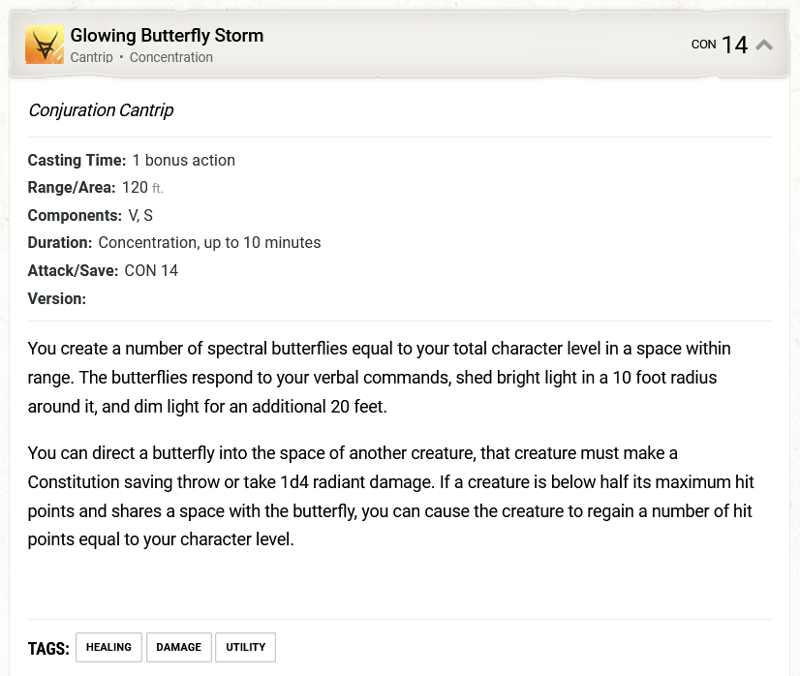Click the Components V, S line
Screen dimensions: 800x676
click(x=90, y=215)
